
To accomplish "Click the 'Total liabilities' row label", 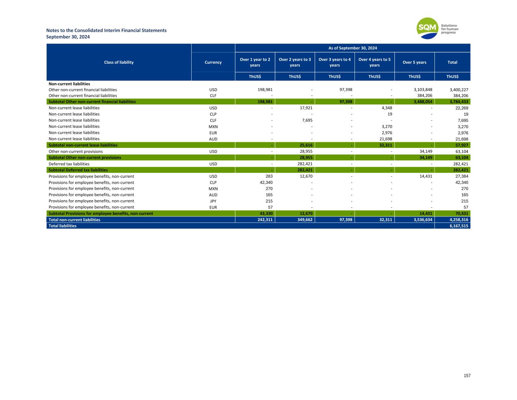I will 62,226.
